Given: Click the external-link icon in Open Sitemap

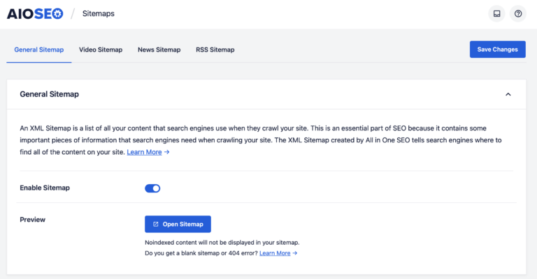Looking at the screenshot, I should click(155, 224).
